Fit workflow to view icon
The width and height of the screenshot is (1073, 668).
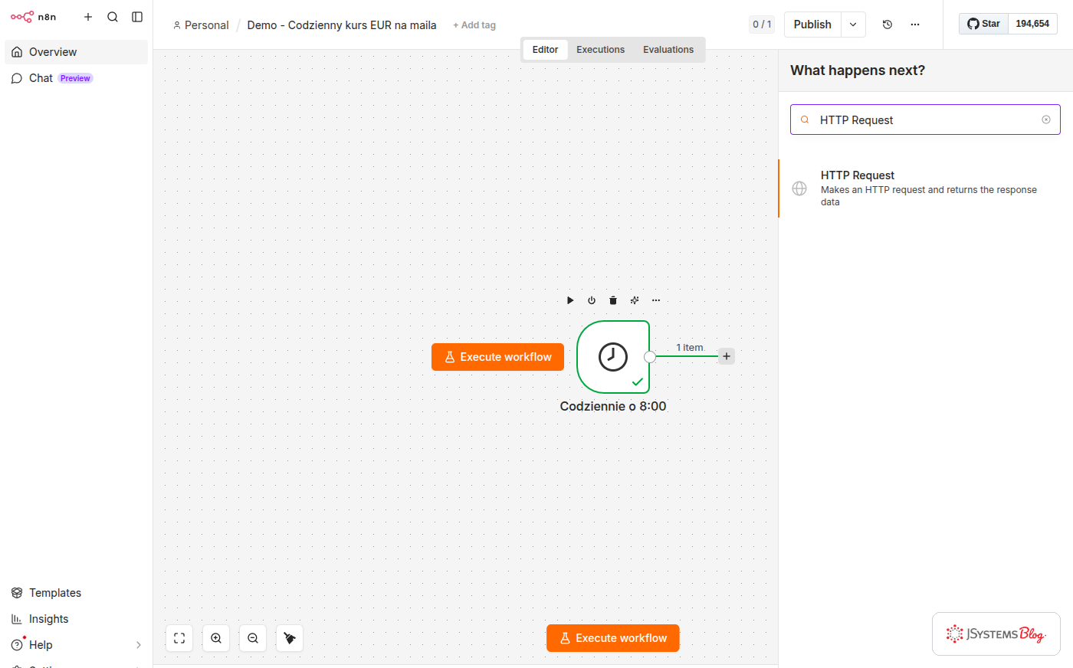[179, 638]
